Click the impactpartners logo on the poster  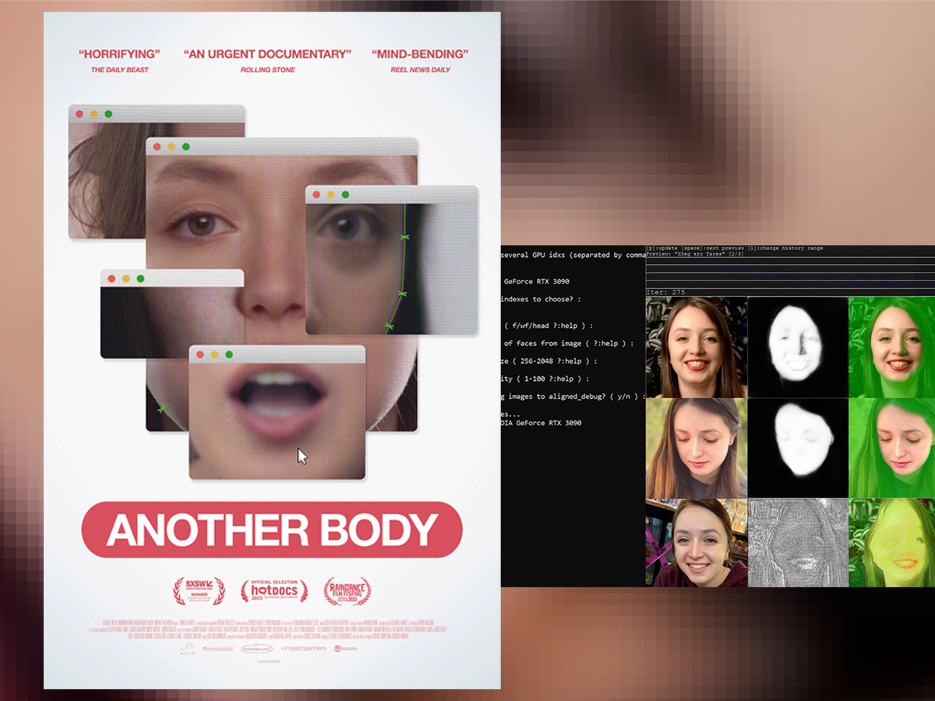[x=303, y=648]
